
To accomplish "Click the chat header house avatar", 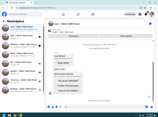I will (51, 24).
